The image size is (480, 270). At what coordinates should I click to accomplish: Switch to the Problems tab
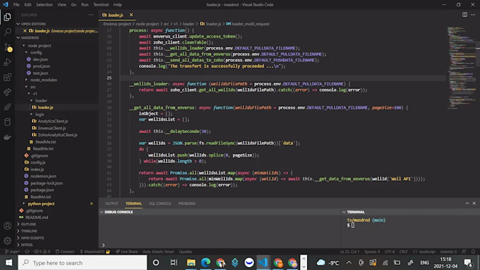pyautogui.click(x=187, y=203)
